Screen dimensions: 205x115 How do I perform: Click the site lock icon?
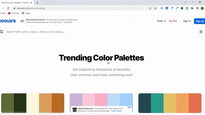tap(14, 8)
